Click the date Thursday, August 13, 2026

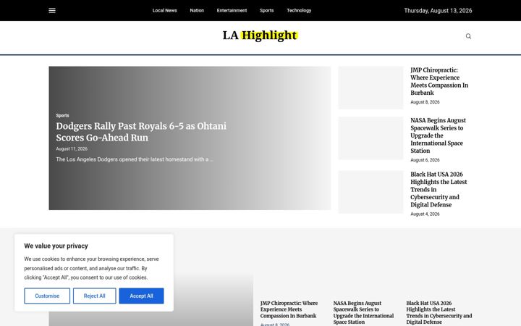(x=438, y=11)
